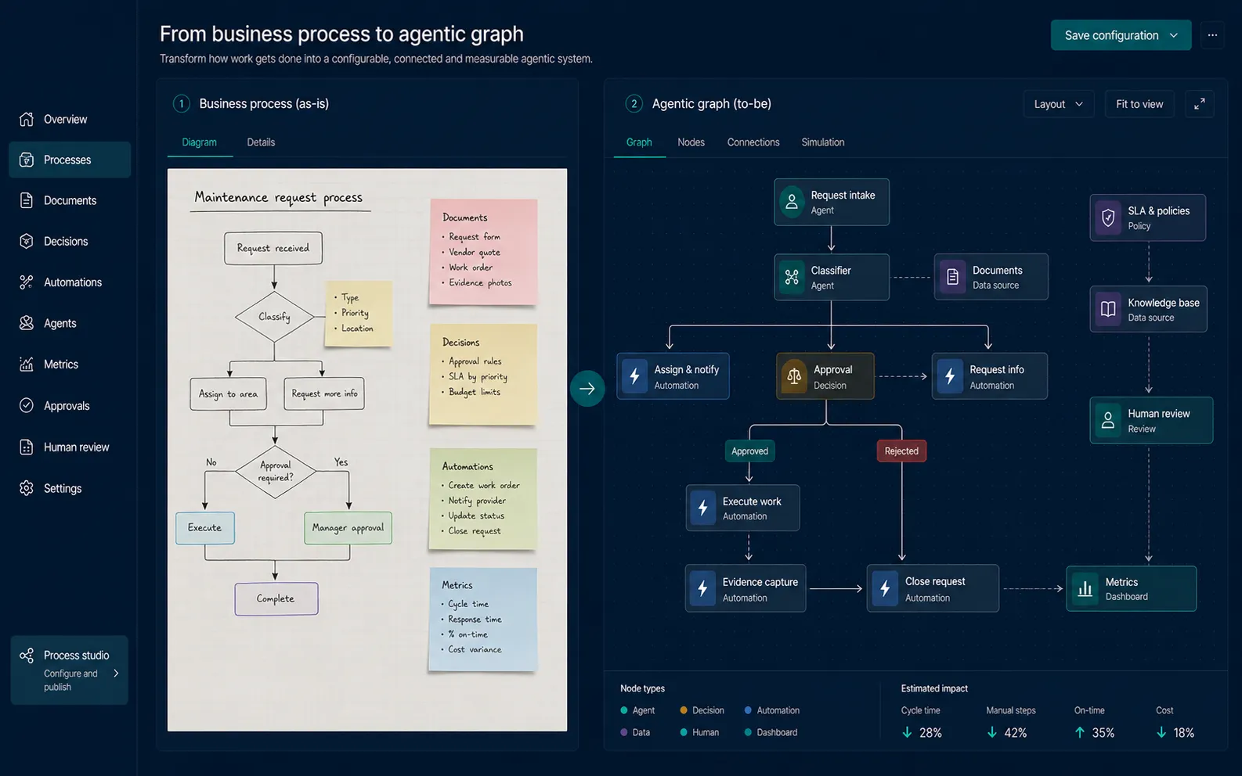Click the Dashboard legend color dot

(x=748, y=732)
